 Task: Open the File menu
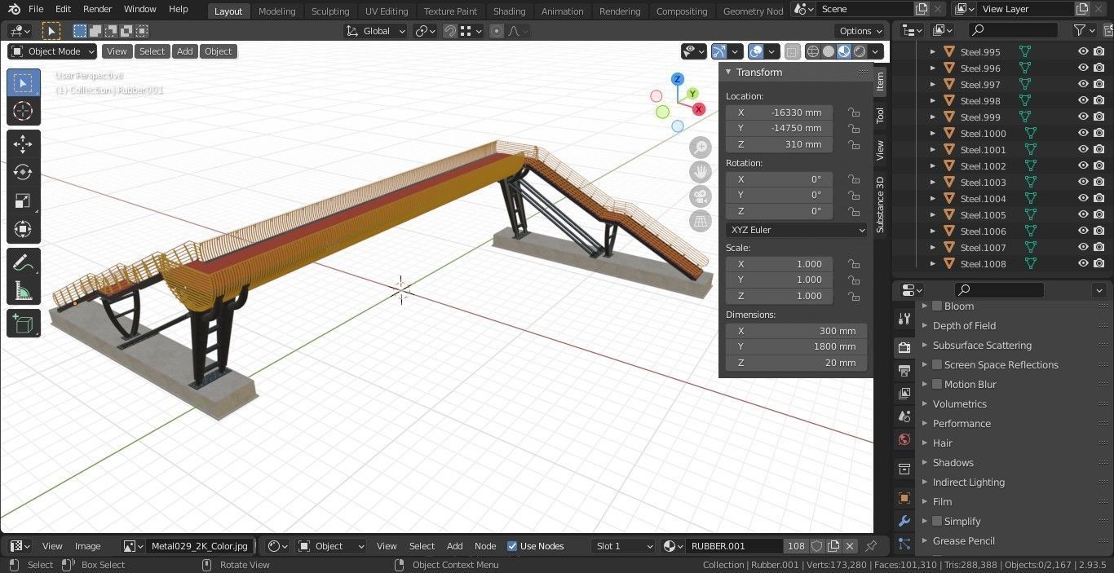tap(36, 9)
